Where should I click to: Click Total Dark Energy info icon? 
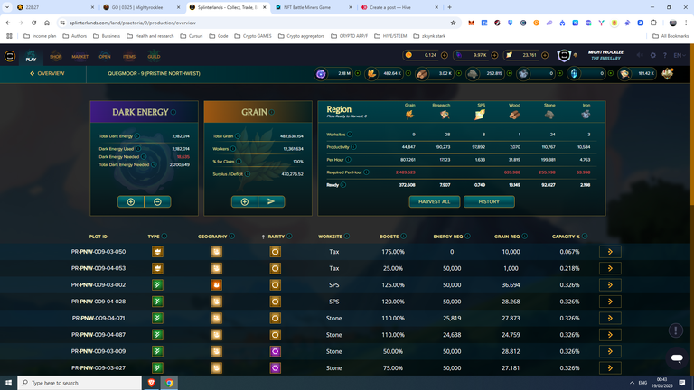pyautogui.click(x=137, y=136)
